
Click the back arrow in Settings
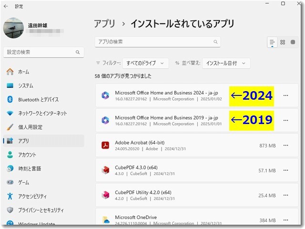[x=6, y=6]
